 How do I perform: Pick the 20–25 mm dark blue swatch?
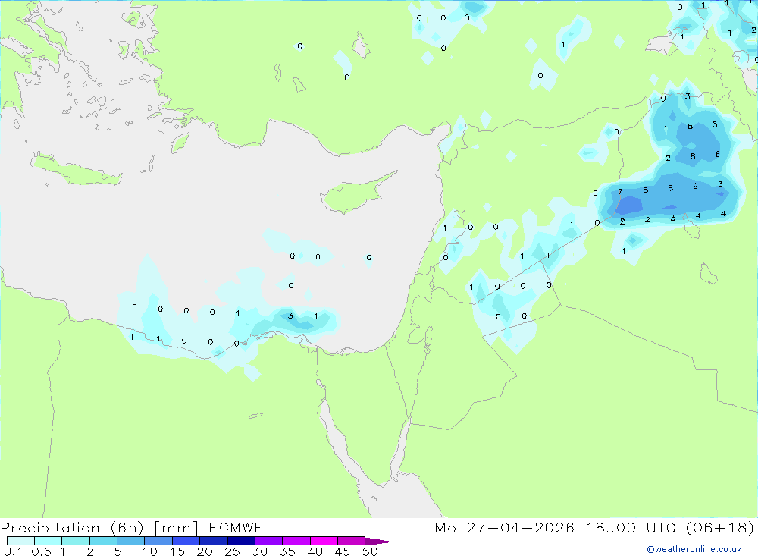point(214,541)
